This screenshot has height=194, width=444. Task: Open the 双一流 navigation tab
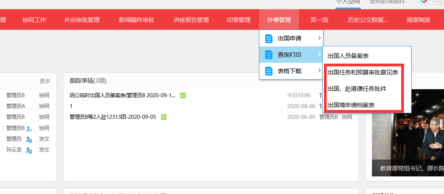coord(319,20)
